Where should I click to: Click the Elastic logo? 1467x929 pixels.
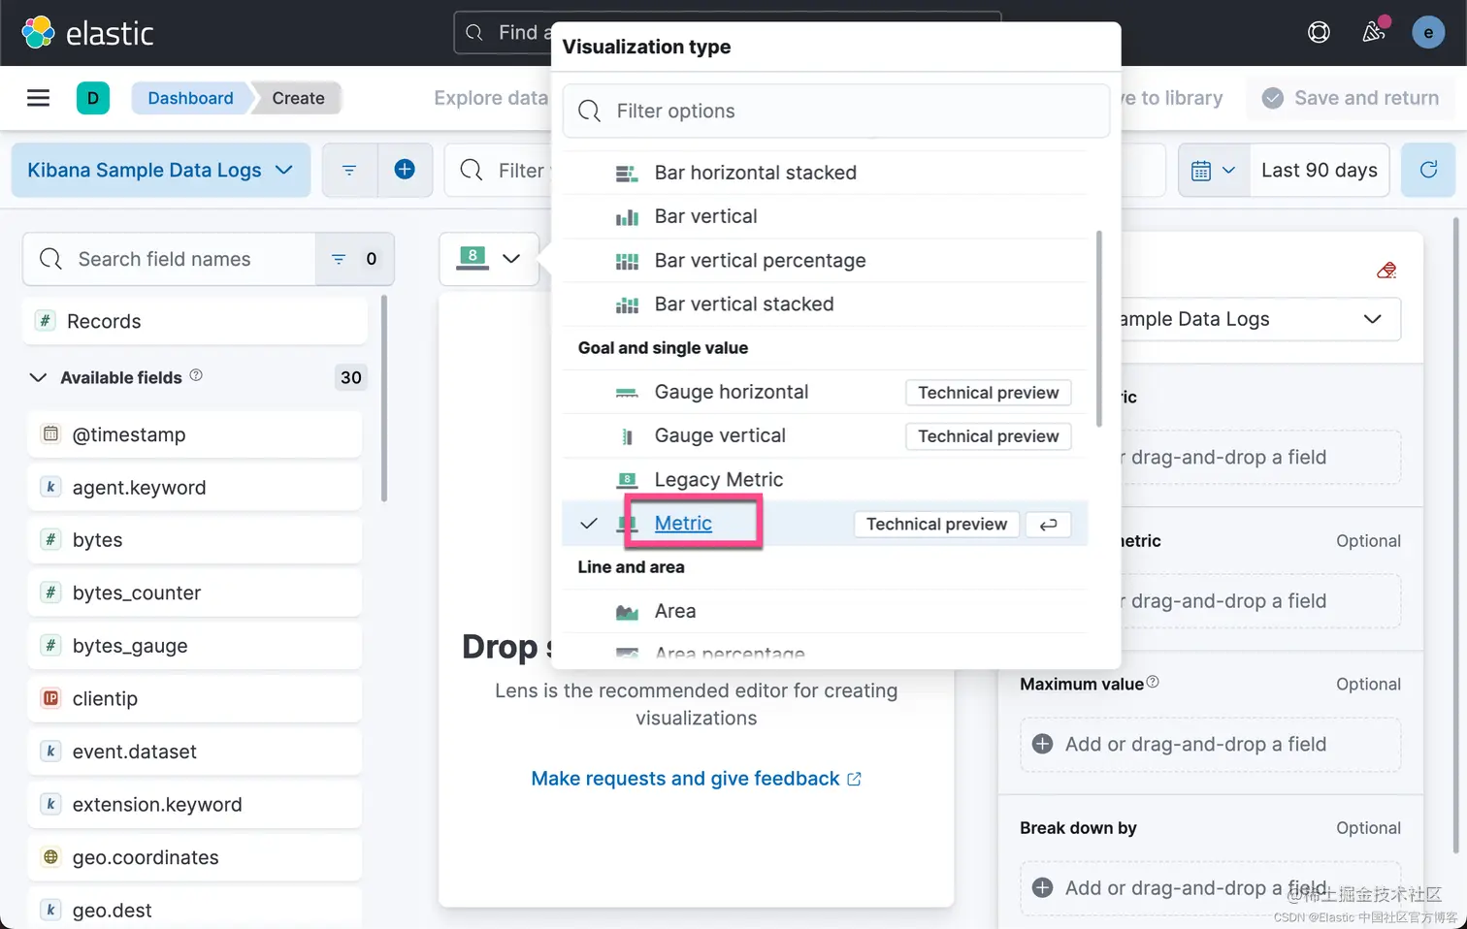[x=87, y=33]
